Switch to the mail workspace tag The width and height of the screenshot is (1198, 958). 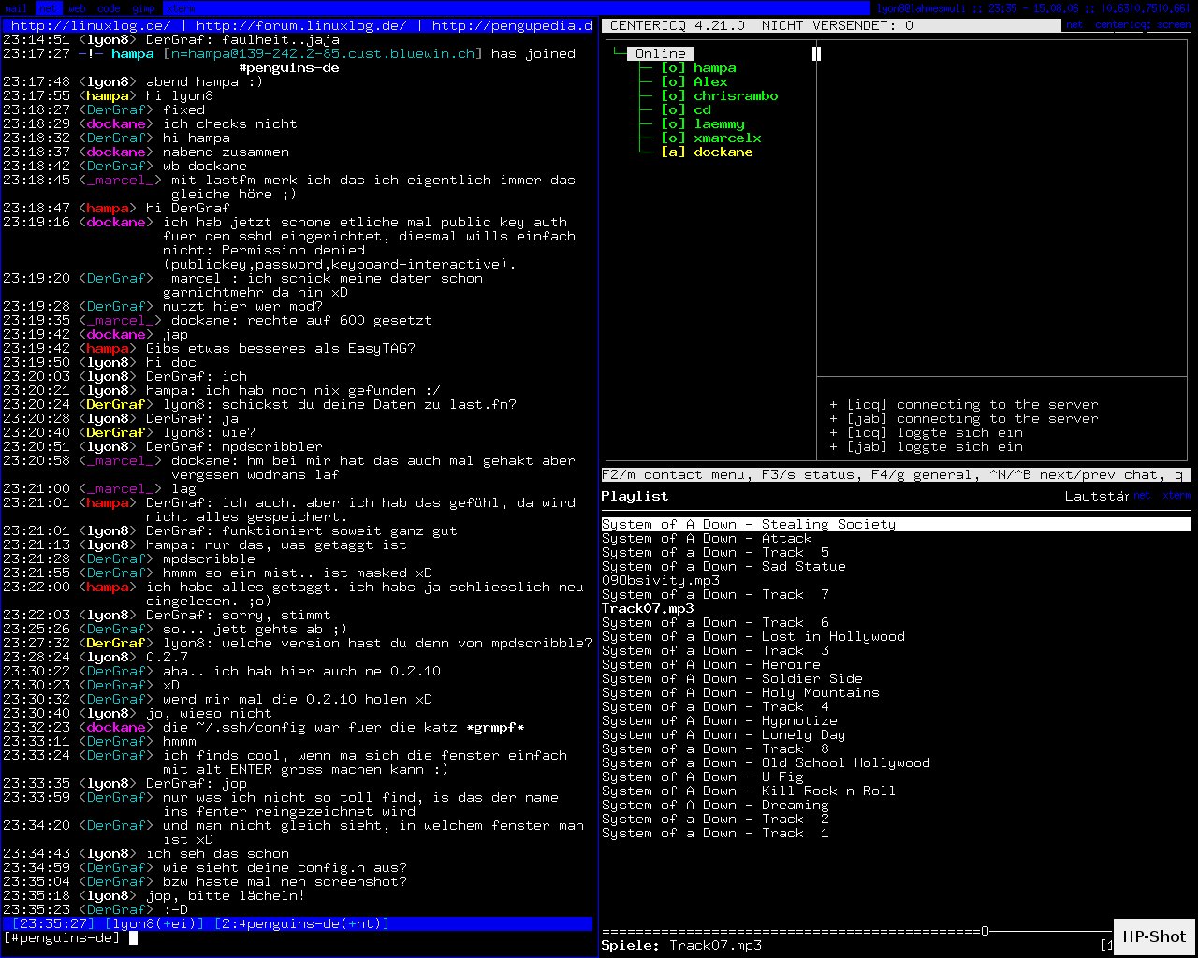(16, 8)
